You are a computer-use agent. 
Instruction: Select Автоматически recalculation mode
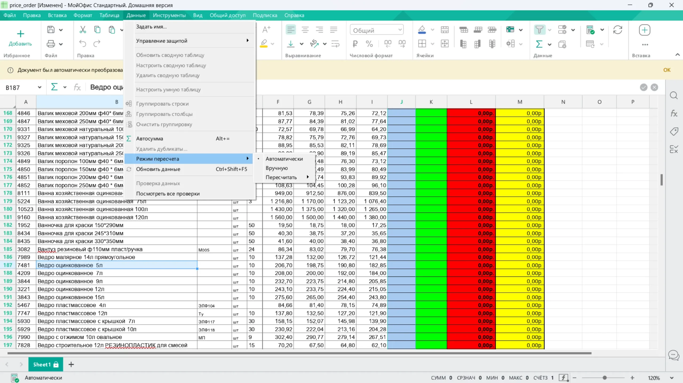pos(284,159)
